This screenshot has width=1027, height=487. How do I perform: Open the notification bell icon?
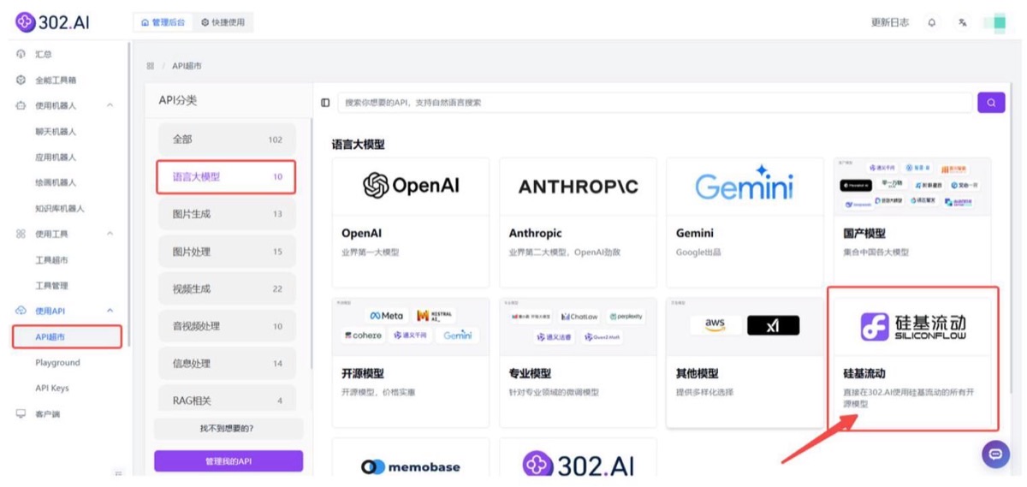coord(932,22)
